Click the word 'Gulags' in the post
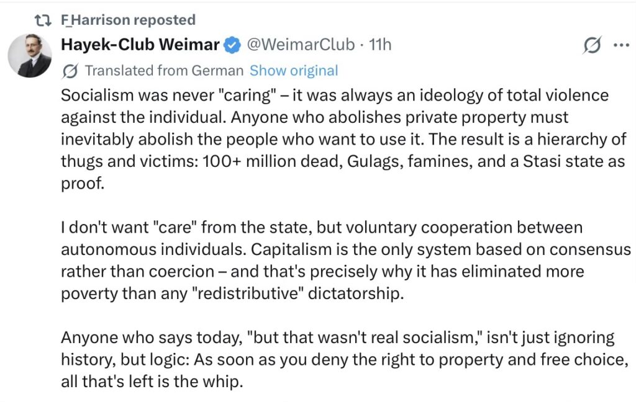The image size is (636, 402). 375,161
